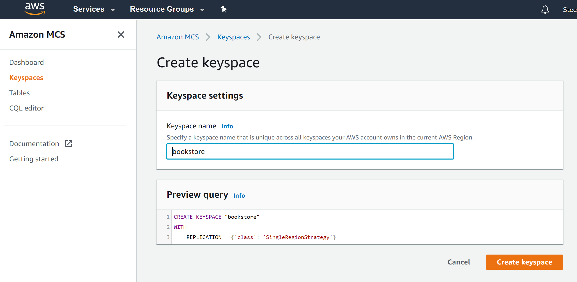
Task: Open the Getting started link
Action: pos(34,159)
